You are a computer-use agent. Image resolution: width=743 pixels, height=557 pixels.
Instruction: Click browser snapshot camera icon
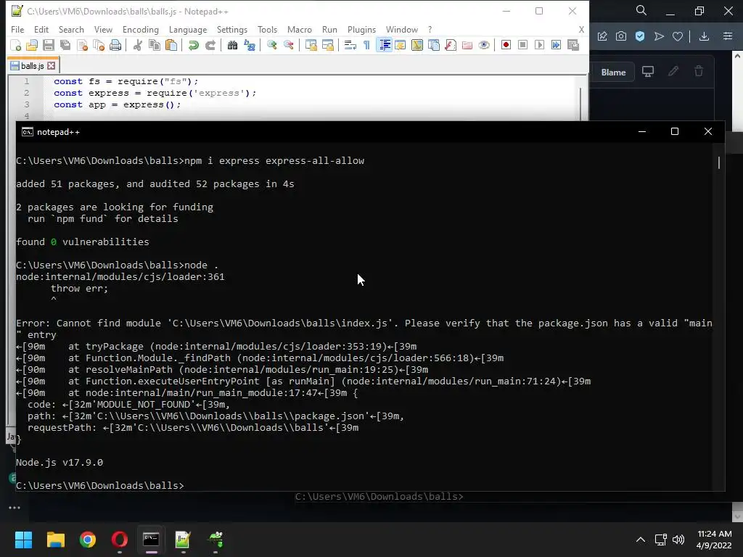click(621, 36)
